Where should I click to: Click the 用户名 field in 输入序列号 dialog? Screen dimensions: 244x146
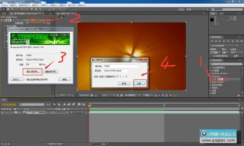click(120, 66)
